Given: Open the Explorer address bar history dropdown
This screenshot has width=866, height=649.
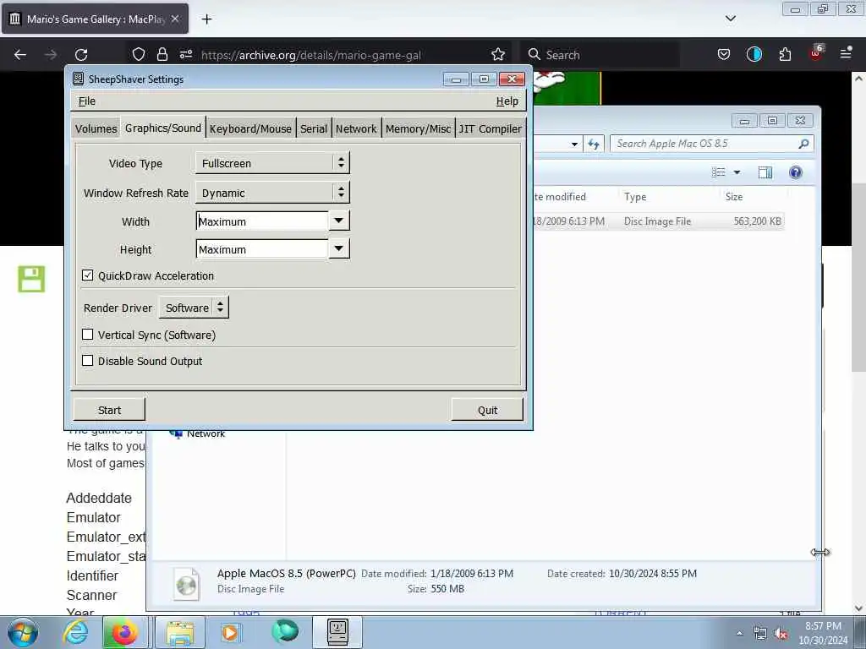Looking at the screenshot, I should click(x=574, y=144).
